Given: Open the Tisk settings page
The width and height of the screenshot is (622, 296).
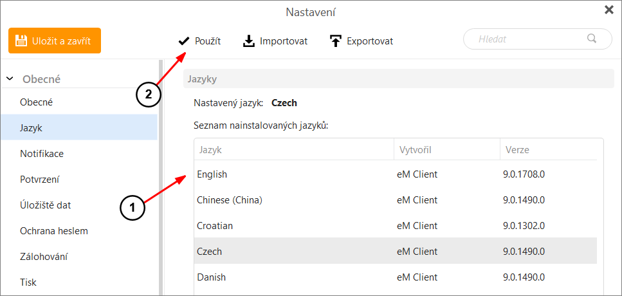Looking at the screenshot, I should pyautogui.click(x=79, y=282).
